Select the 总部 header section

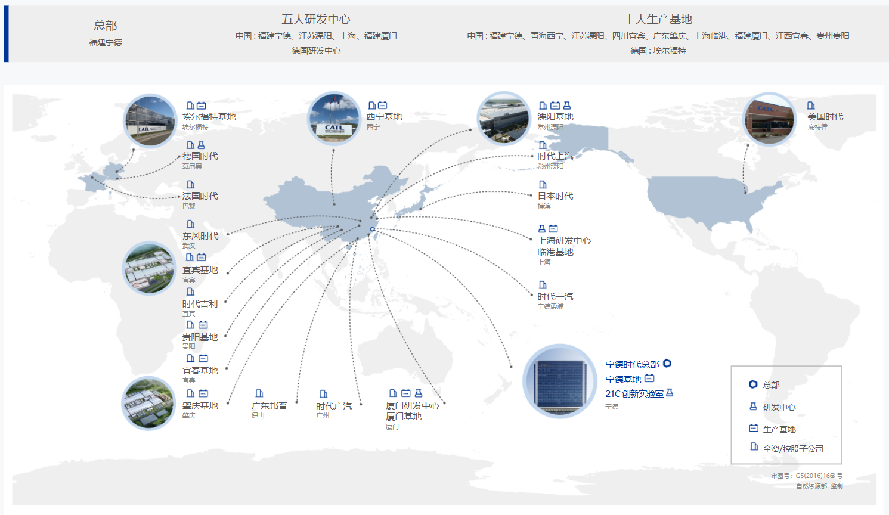coord(106,33)
